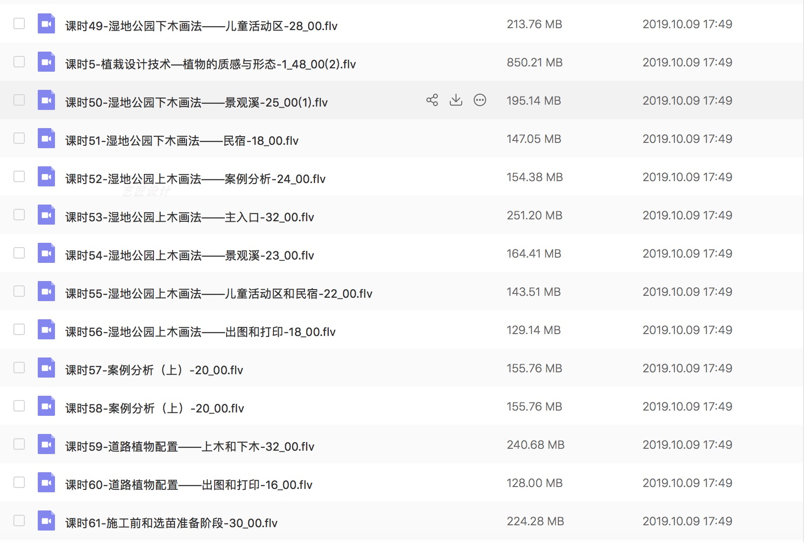Tick the checkbox for 课时57 案例分析

point(19,368)
